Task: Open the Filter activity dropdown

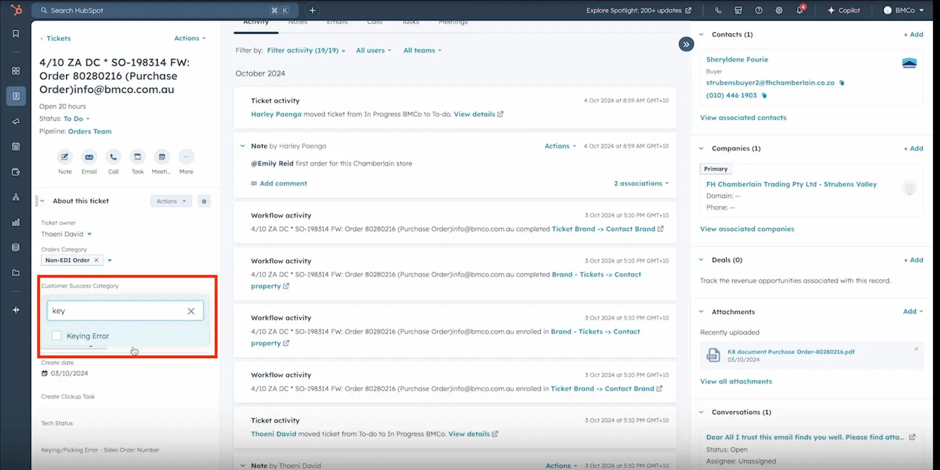Action: (x=306, y=50)
